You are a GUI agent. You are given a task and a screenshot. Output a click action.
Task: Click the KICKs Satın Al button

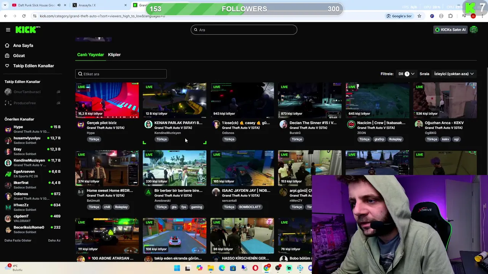450,30
